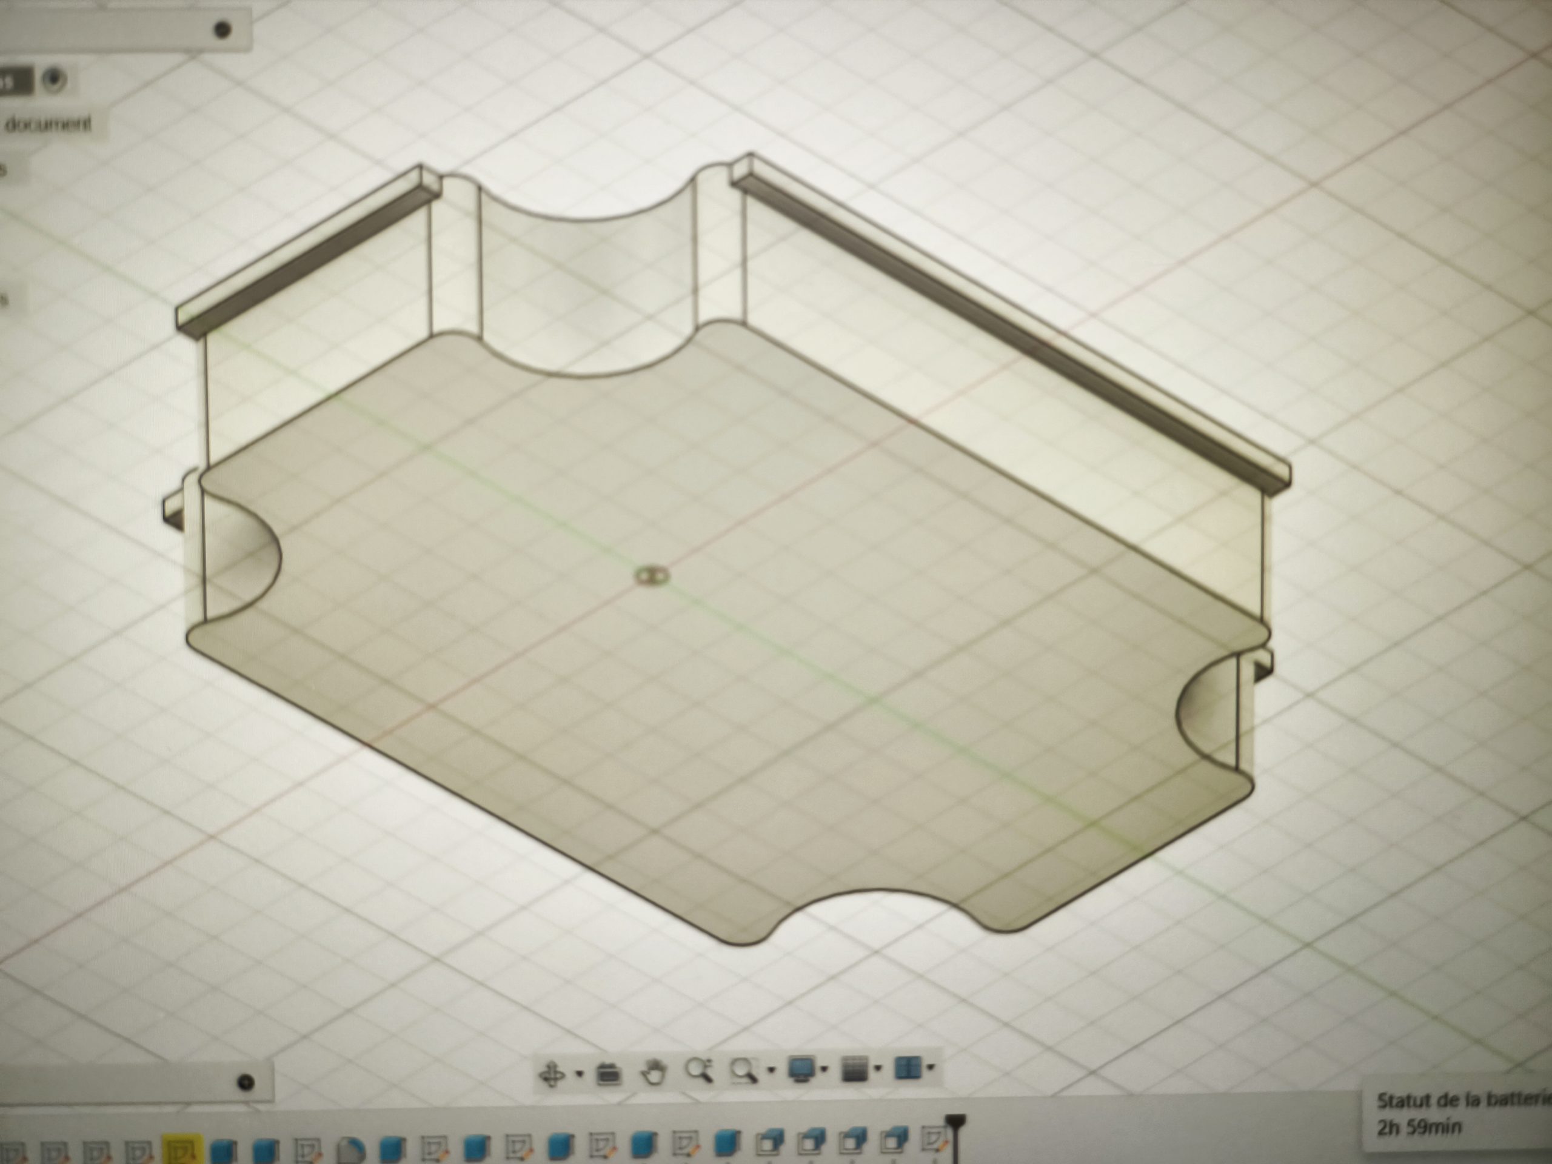Click the Viewports layout icon
This screenshot has height=1164, width=1552.
(908, 1069)
